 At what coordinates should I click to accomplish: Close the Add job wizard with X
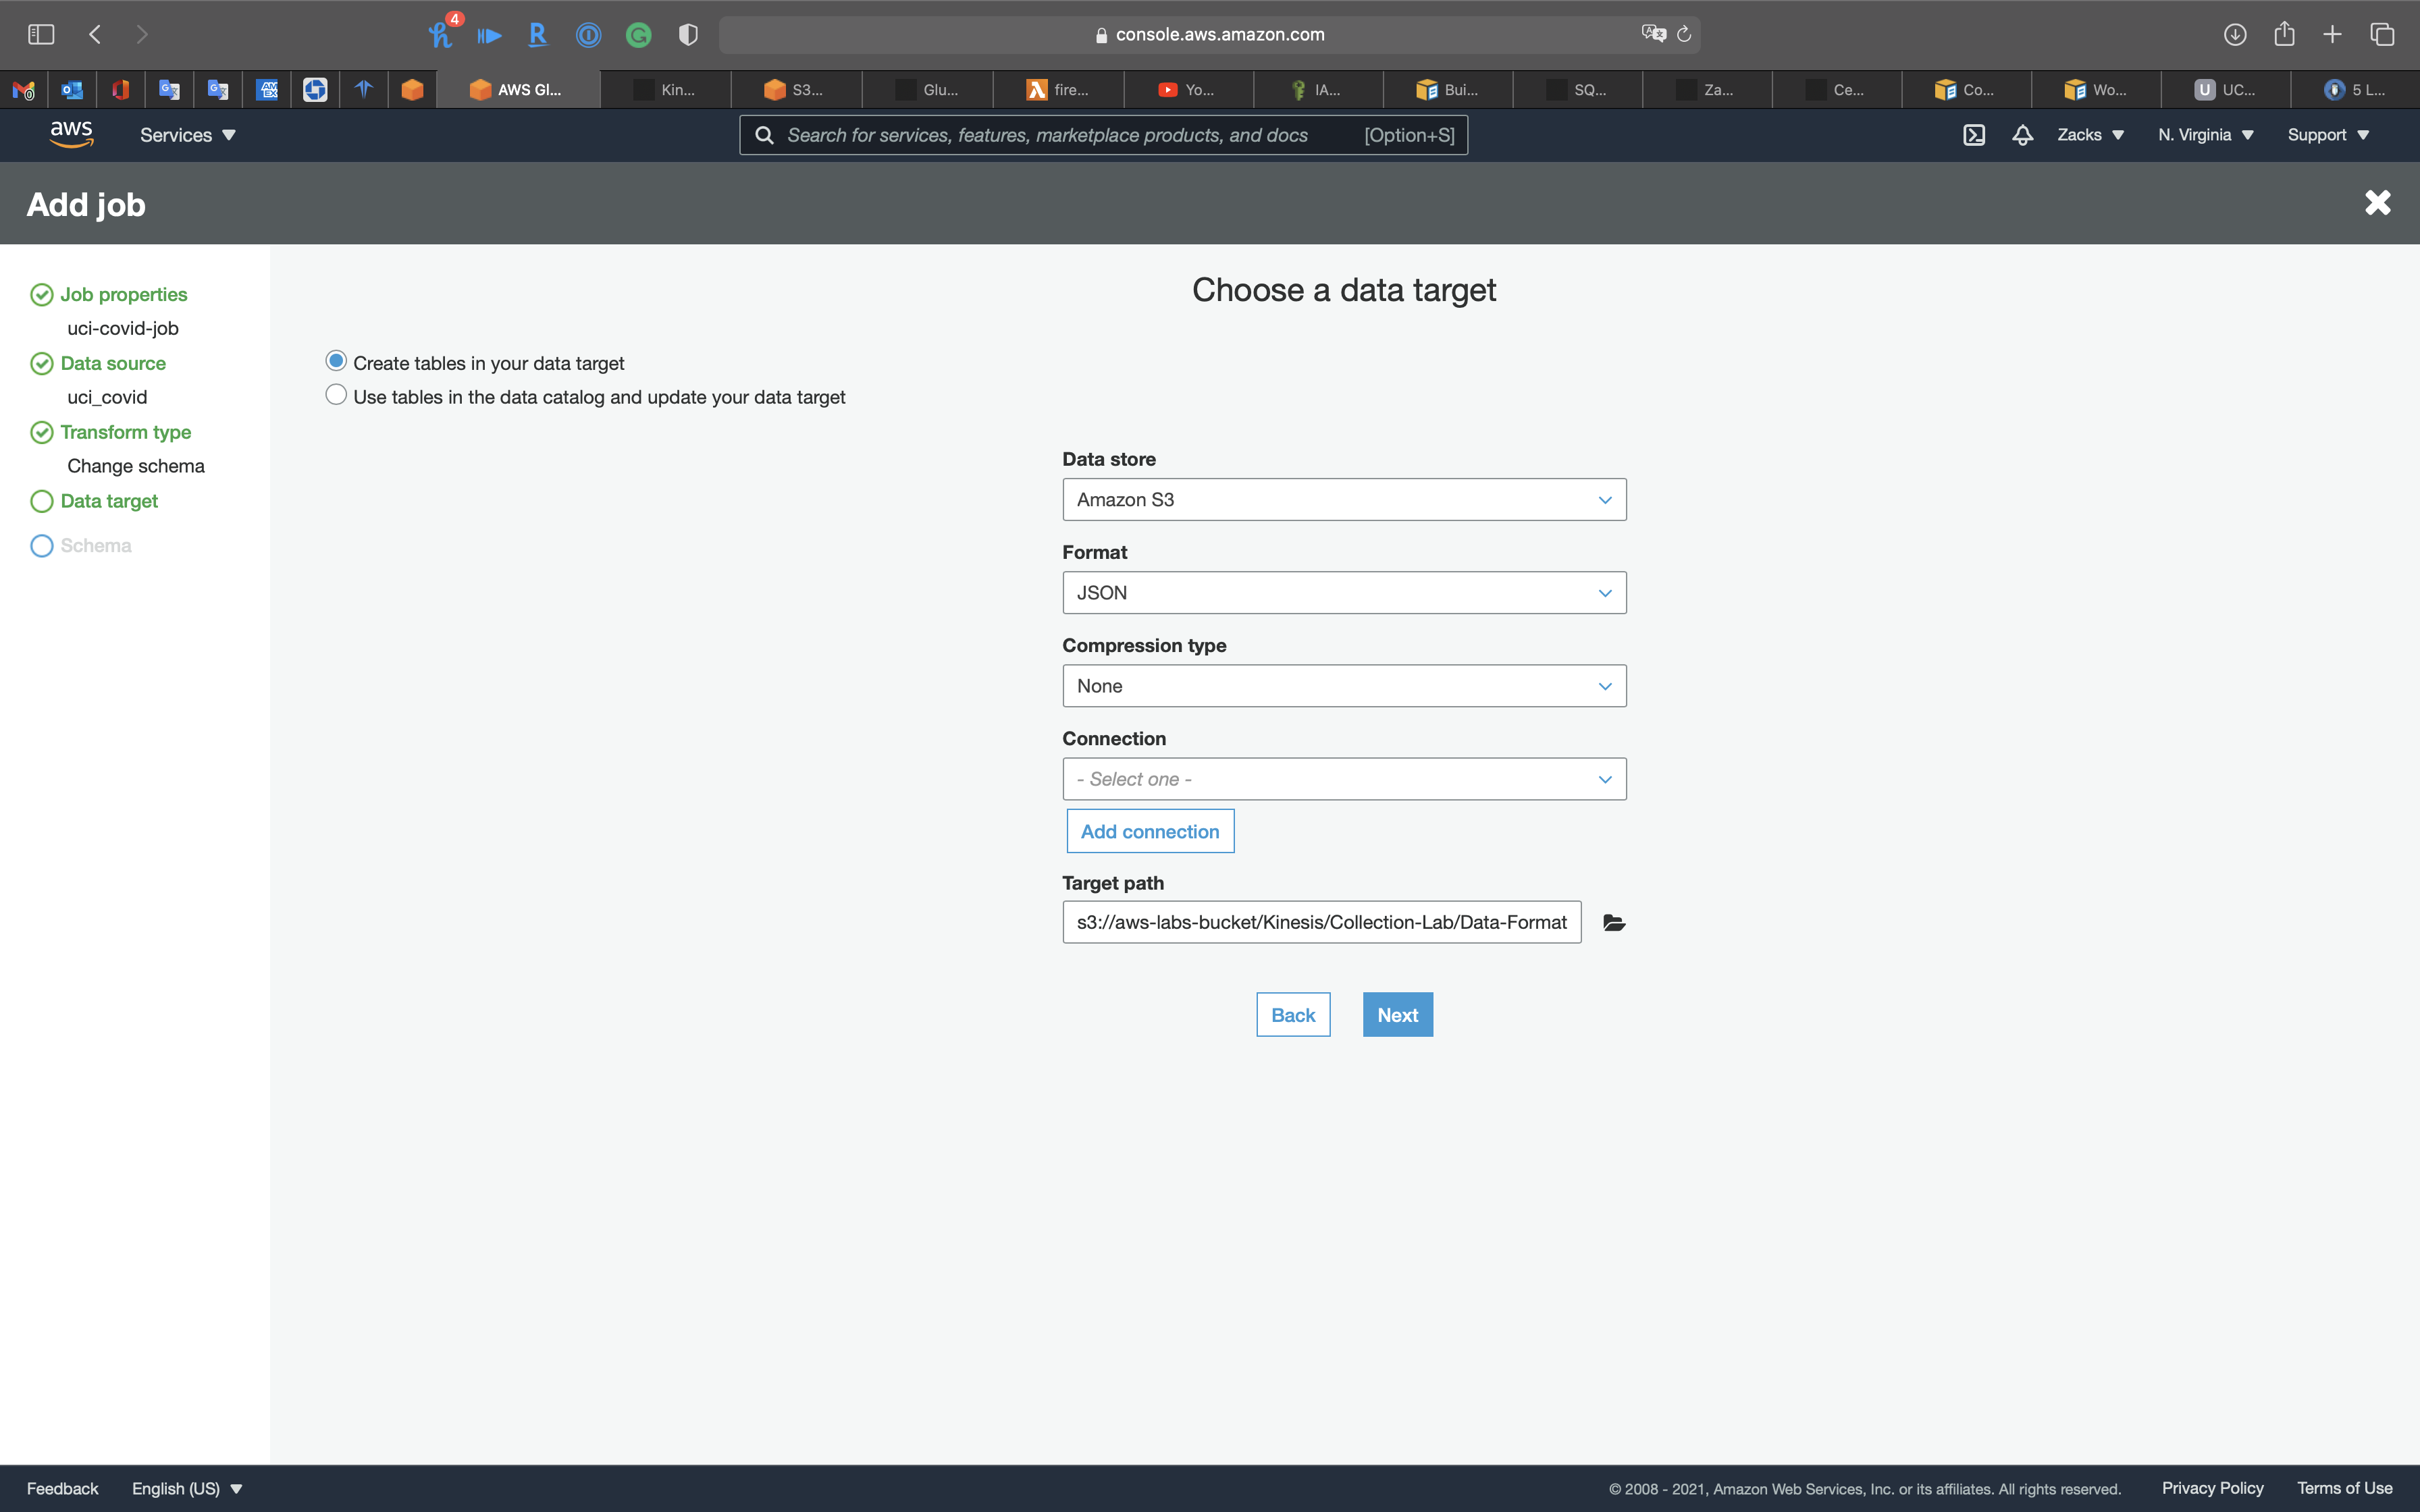pos(2377,203)
